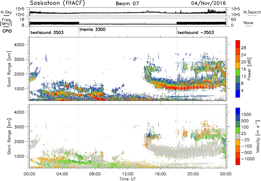
Task: Click the 'Beam 07' label
Action: click(127, 4)
